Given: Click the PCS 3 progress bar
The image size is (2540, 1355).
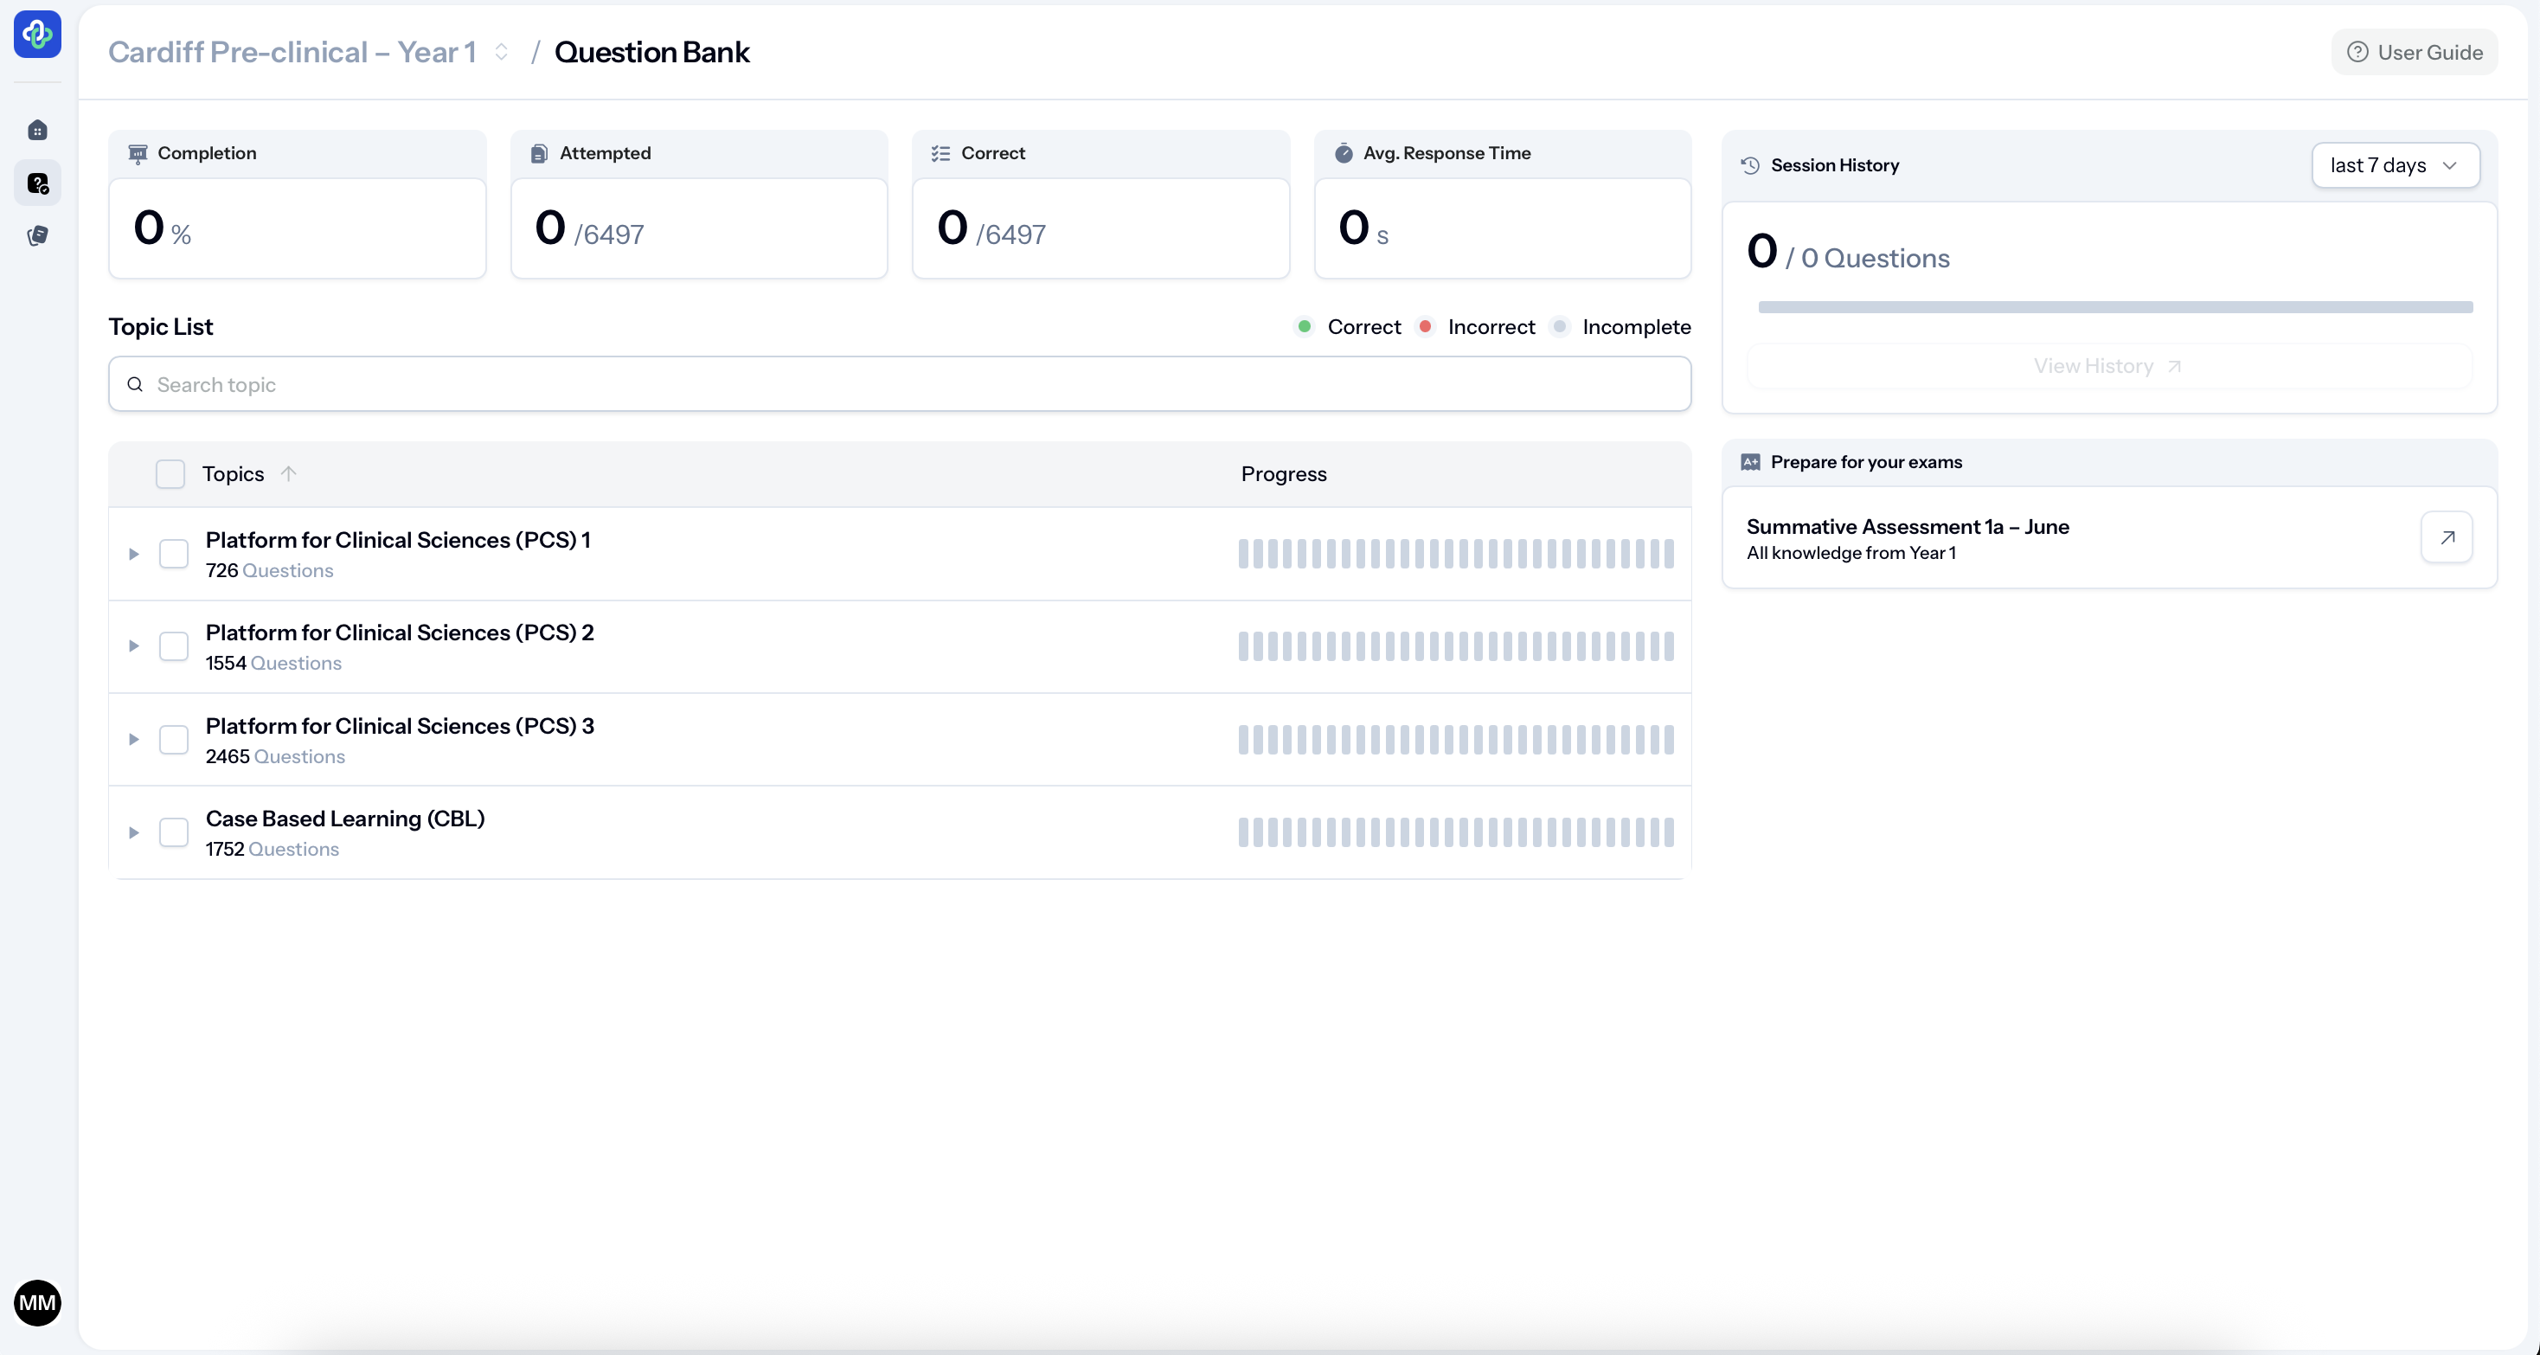Looking at the screenshot, I should (1455, 740).
